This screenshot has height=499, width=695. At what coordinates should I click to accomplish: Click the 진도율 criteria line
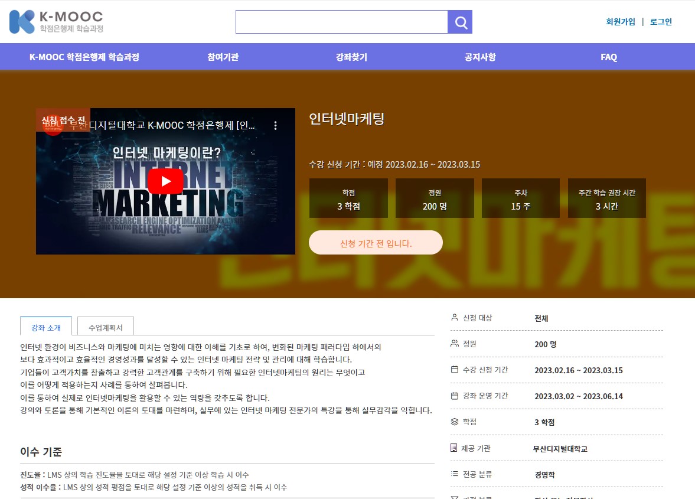134,475
